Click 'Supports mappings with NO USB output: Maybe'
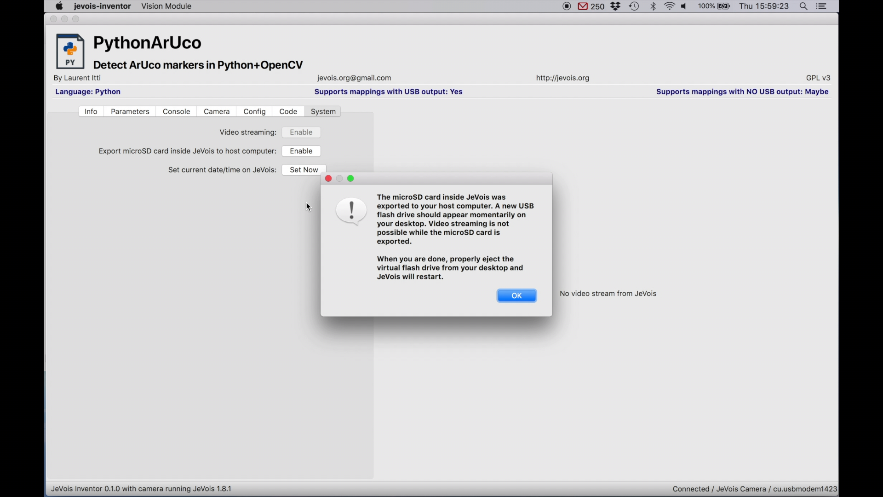883x497 pixels. tap(742, 92)
